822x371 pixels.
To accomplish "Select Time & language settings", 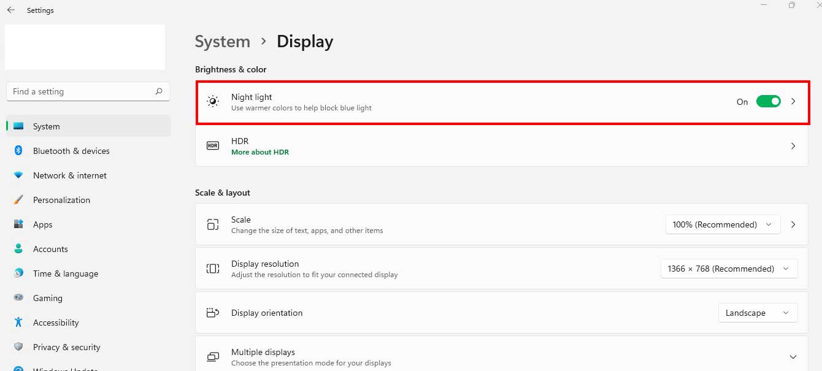I will (x=65, y=273).
